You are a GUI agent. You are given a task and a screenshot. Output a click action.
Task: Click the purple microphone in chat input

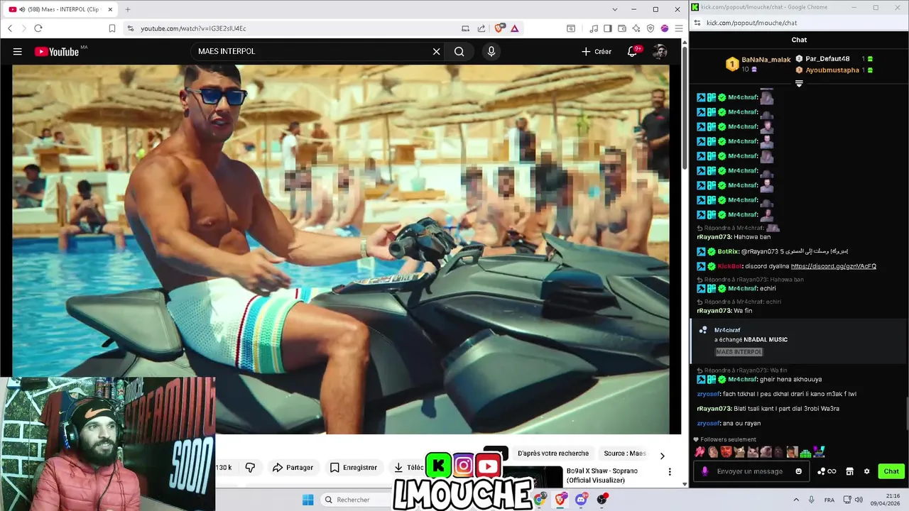(x=704, y=471)
